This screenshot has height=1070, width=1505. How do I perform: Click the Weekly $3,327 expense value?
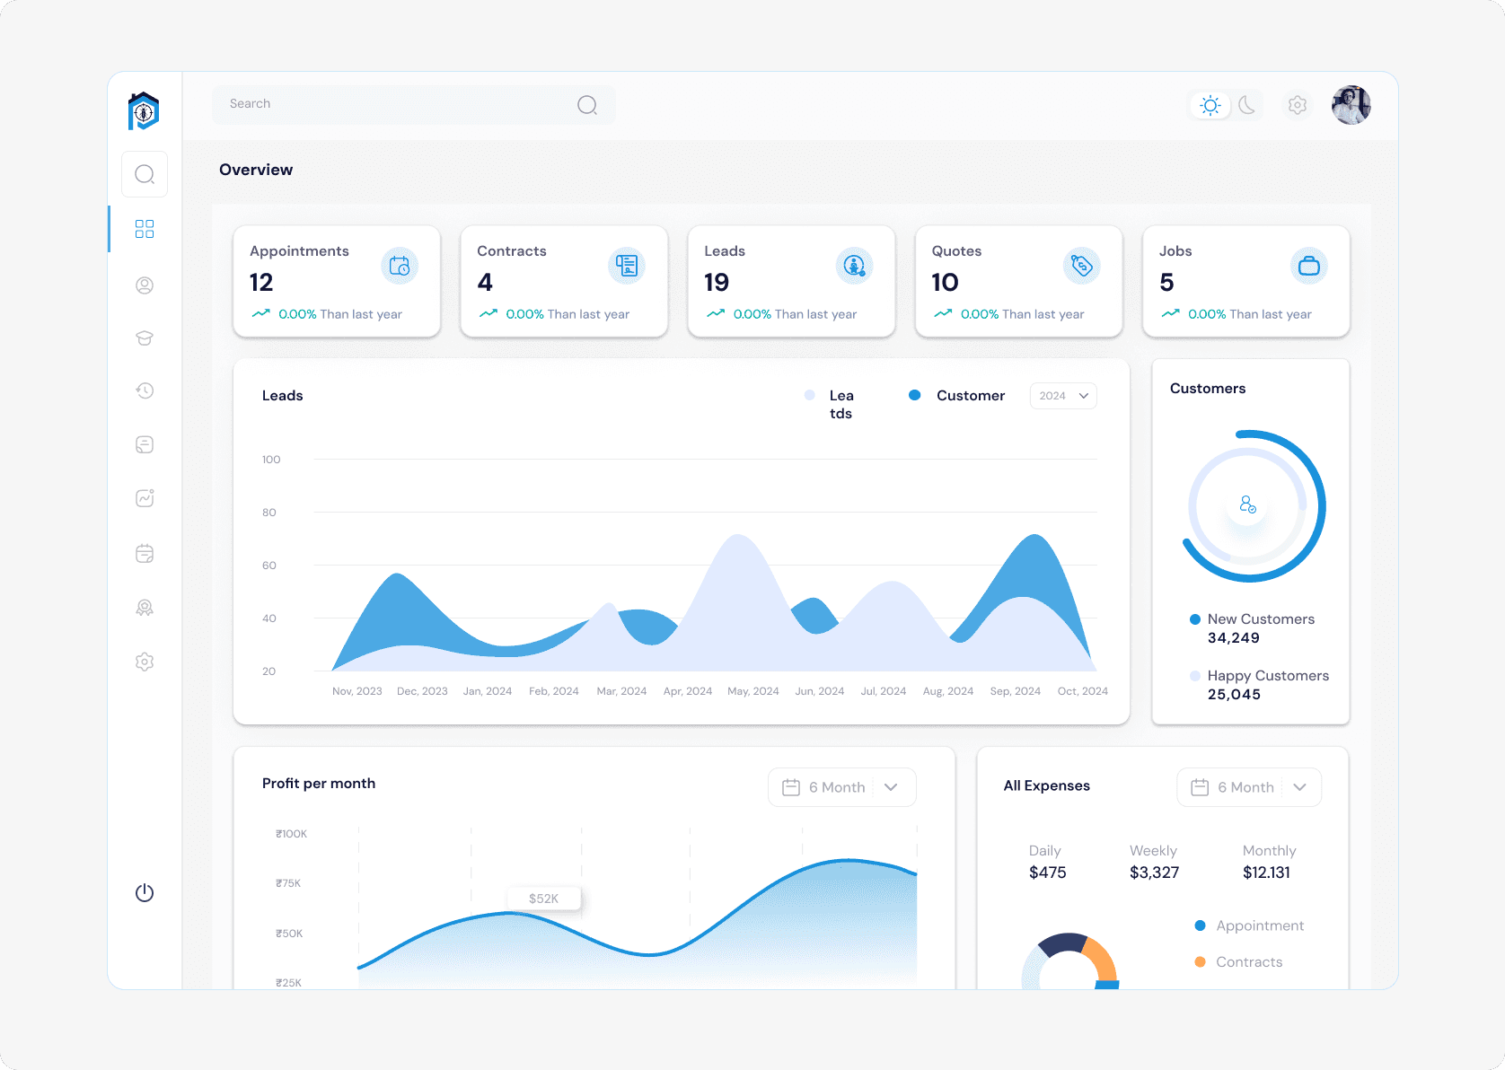pyautogui.click(x=1154, y=873)
